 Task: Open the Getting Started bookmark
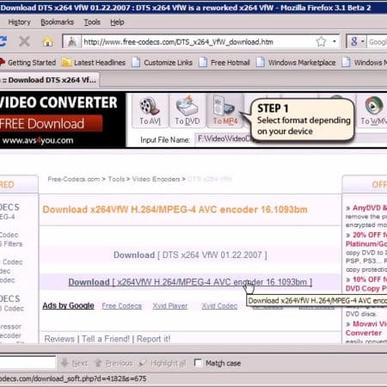(x=28, y=63)
